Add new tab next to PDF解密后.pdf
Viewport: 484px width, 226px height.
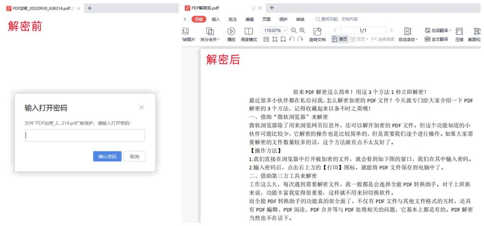[x=272, y=8]
